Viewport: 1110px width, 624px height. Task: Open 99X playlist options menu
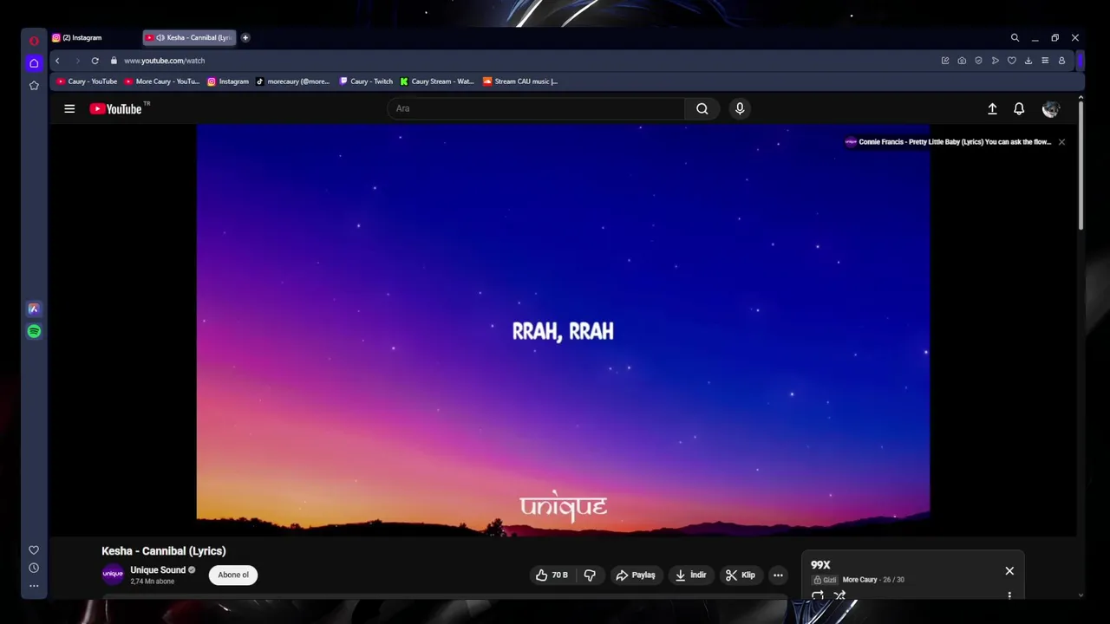(x=1009, y=595)
